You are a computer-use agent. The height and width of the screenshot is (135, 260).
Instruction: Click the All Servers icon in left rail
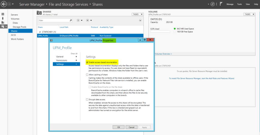[3, 22]
